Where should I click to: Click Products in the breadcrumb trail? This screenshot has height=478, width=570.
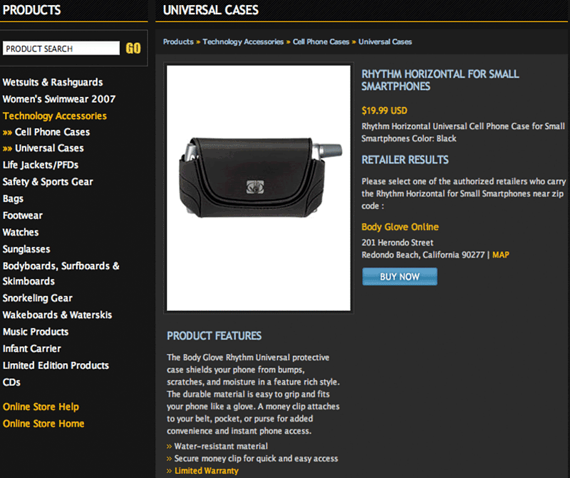[178, 42]
